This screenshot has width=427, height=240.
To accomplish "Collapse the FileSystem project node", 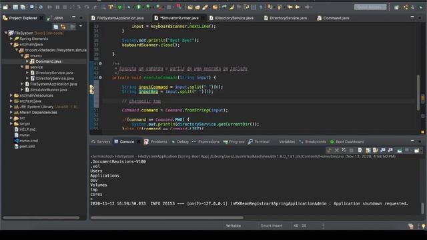I will click(x=6, y=33).
